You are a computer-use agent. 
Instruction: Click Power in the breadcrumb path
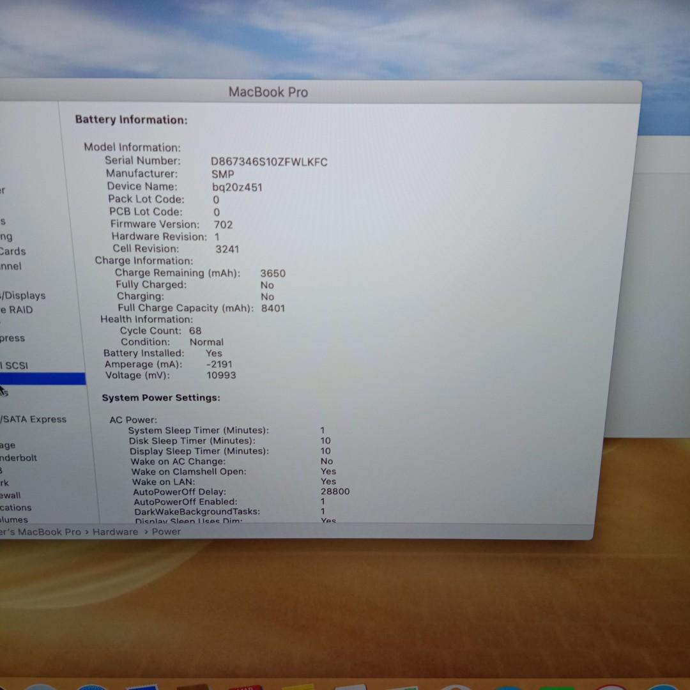[165, 532]
